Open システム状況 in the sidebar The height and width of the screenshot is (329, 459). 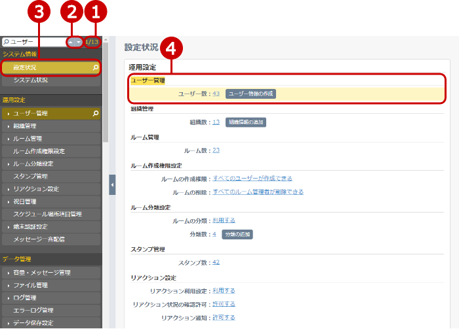[51, 80]
